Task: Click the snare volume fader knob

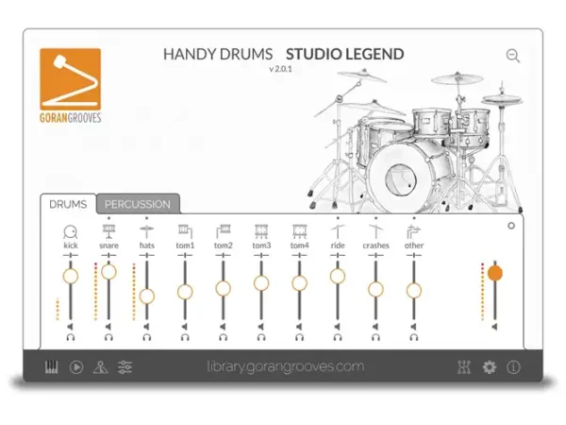Action: (108, 272)
